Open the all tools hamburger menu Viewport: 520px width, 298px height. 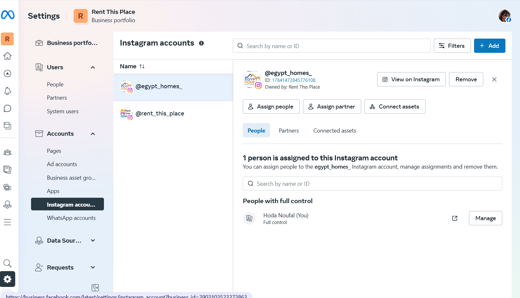point(8,222)
